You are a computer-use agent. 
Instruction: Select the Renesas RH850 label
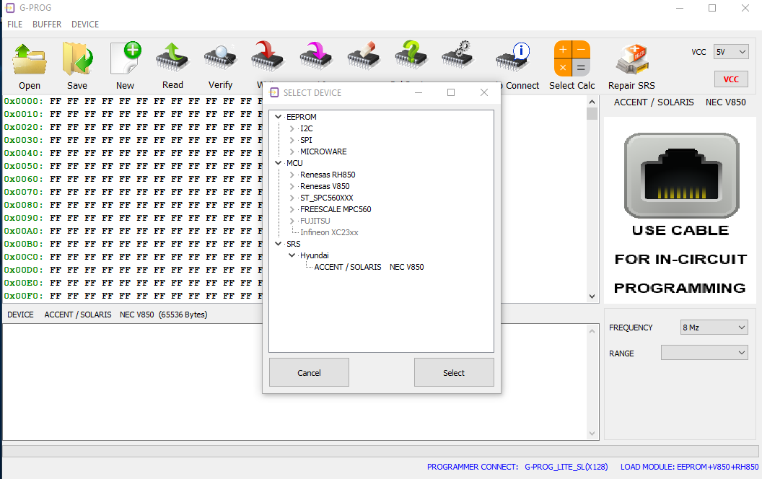pyautogui.click(x=328, y=175)
